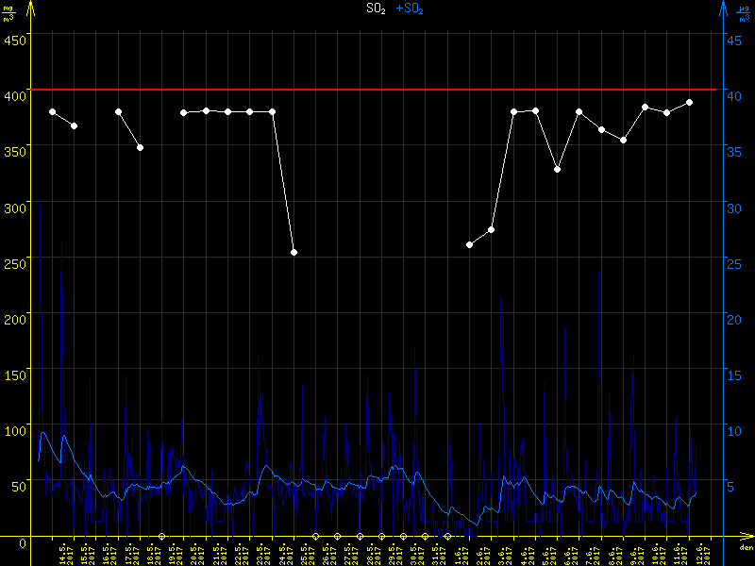The width and height of the screenshot is (755, 566).
Task: Click the blue +SO2 legend label
Action: [410, 8]
